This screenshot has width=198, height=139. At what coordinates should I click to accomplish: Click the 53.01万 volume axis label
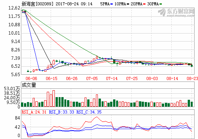(x=12, y=89)
